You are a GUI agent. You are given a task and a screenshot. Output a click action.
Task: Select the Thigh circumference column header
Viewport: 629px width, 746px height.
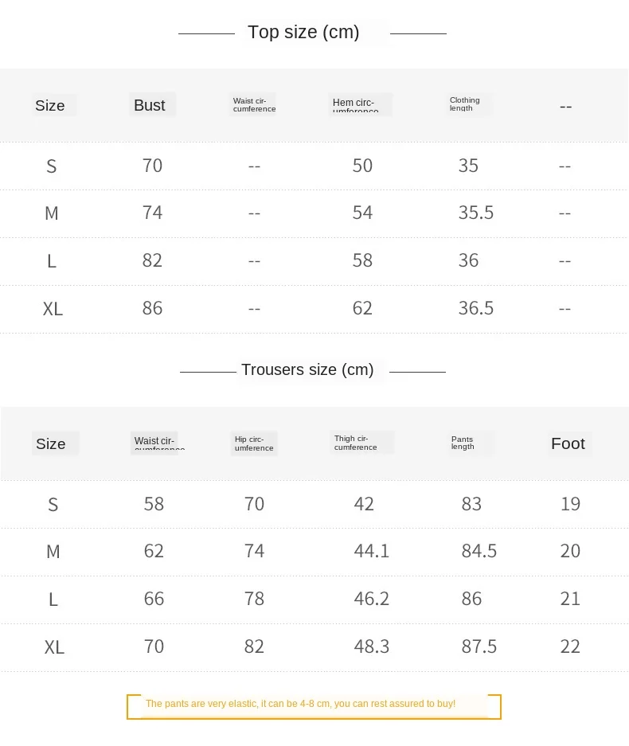pyautogui.click(x=361, y=443)
